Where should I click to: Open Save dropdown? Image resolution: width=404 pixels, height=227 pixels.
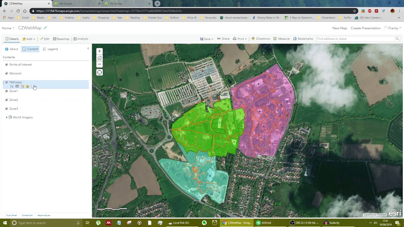[207, 39]
